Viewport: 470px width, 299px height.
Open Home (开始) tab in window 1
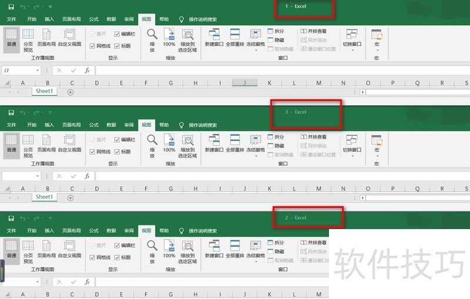tap(32, 19)
